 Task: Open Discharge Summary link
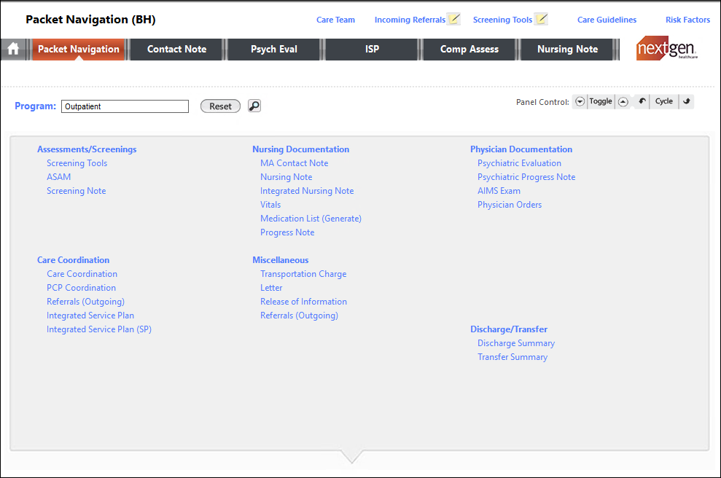pyautogui.click(x=515, y=343)
